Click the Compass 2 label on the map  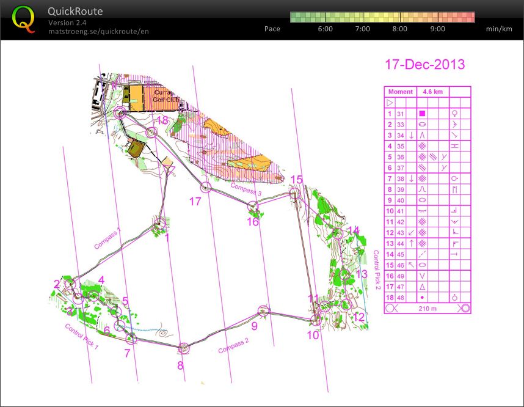pyautogui.click(x=233, y=346)
